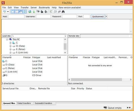This screenshot has height=111, width=134.
Task: Sort local files by Filesize column
Action: 27,57
